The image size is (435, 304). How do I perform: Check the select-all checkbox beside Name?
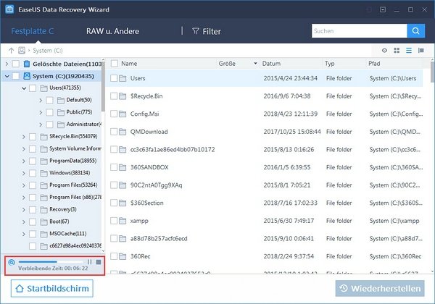click(x=115, y=64)
